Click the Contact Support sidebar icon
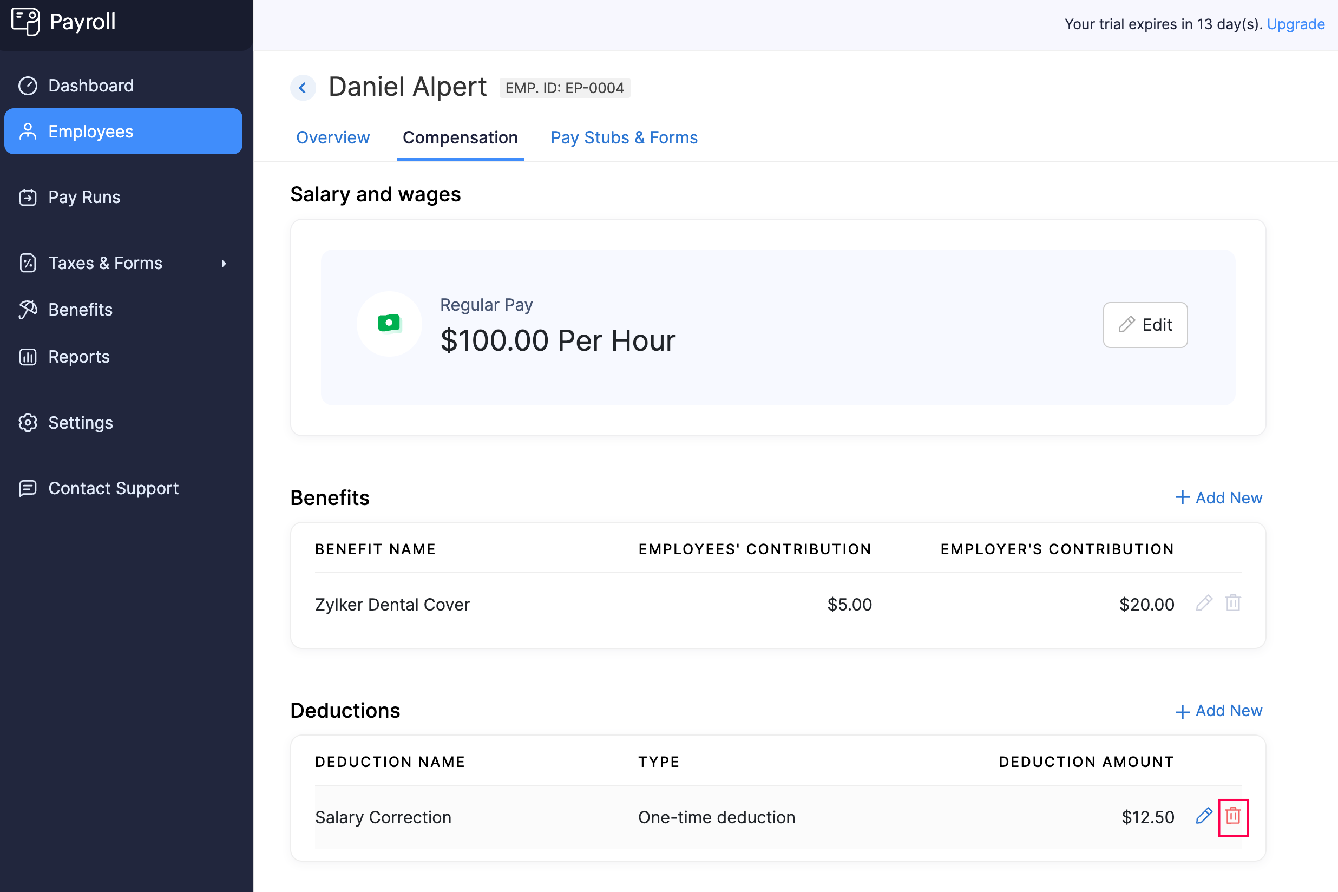 click(x=28, y=488)
